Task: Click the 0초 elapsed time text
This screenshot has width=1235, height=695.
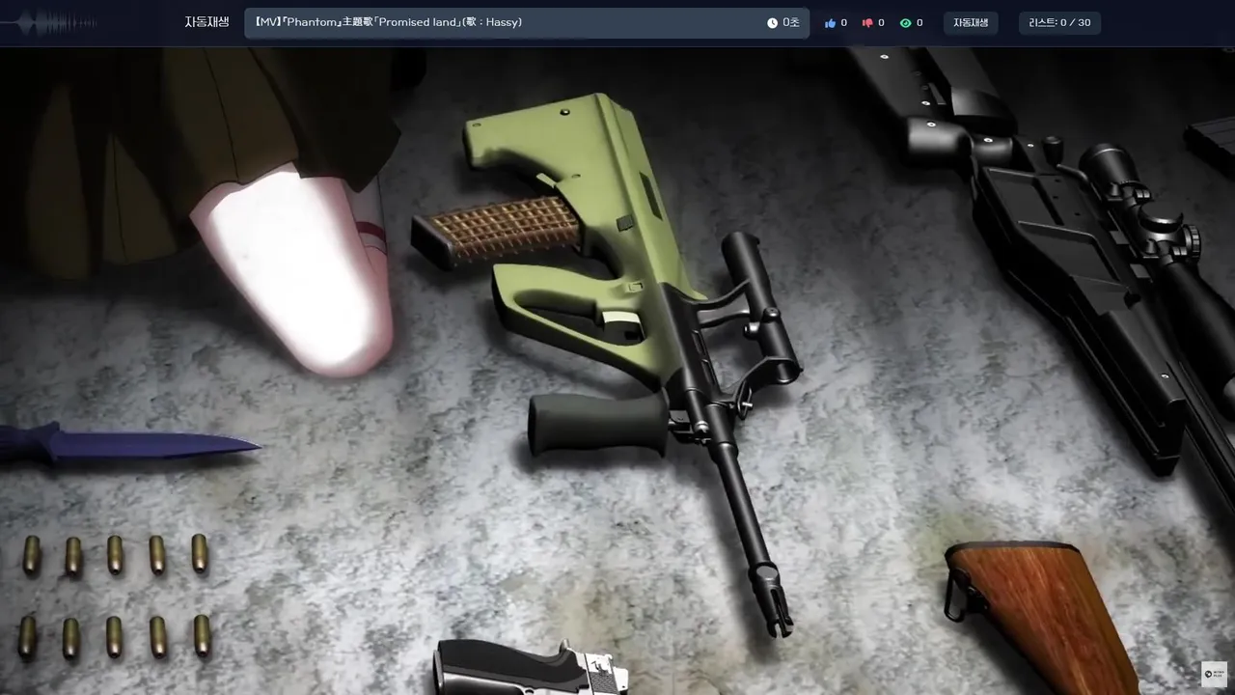Action: point(791,23)
